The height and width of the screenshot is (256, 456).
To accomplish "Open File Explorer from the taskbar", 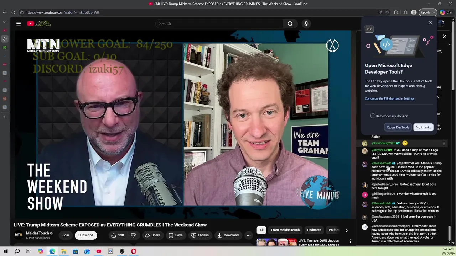I will click(x=64, y=251).
